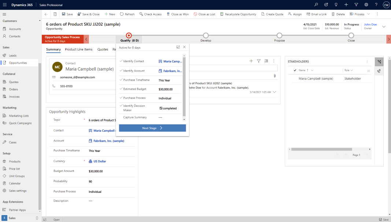Click the search magnifier icon in top bar
Image resolution: width=391 pixels, height=222 pixels.
pyautogui.click(x=316, y=4)
